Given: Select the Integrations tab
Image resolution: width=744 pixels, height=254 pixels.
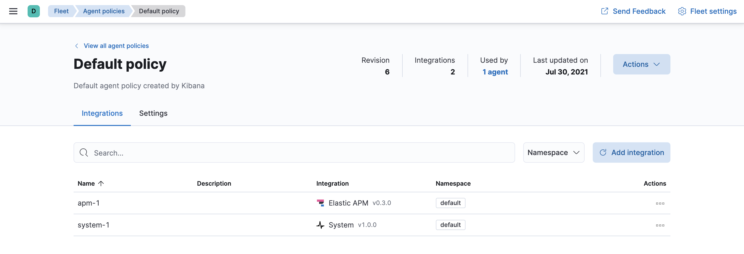Looking at the screenshot, I should pos(102,113).
